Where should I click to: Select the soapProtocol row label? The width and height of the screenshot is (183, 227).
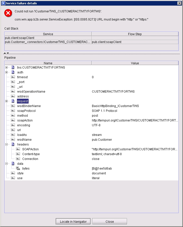26,111
